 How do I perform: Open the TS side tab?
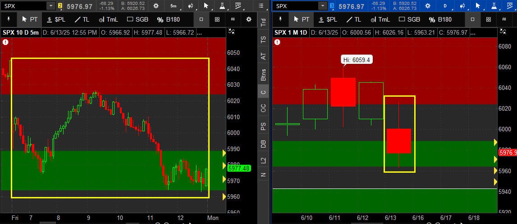click(x=263, y=40)
